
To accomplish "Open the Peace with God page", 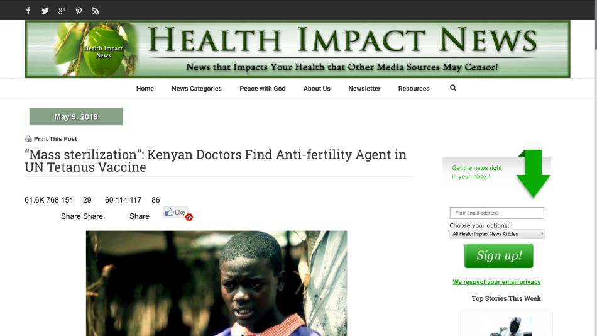I will 262,89.
